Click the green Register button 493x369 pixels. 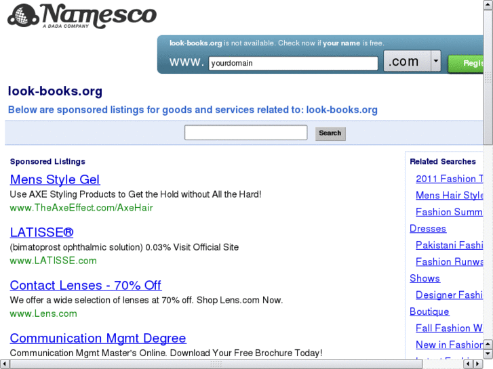pos(466,64)
